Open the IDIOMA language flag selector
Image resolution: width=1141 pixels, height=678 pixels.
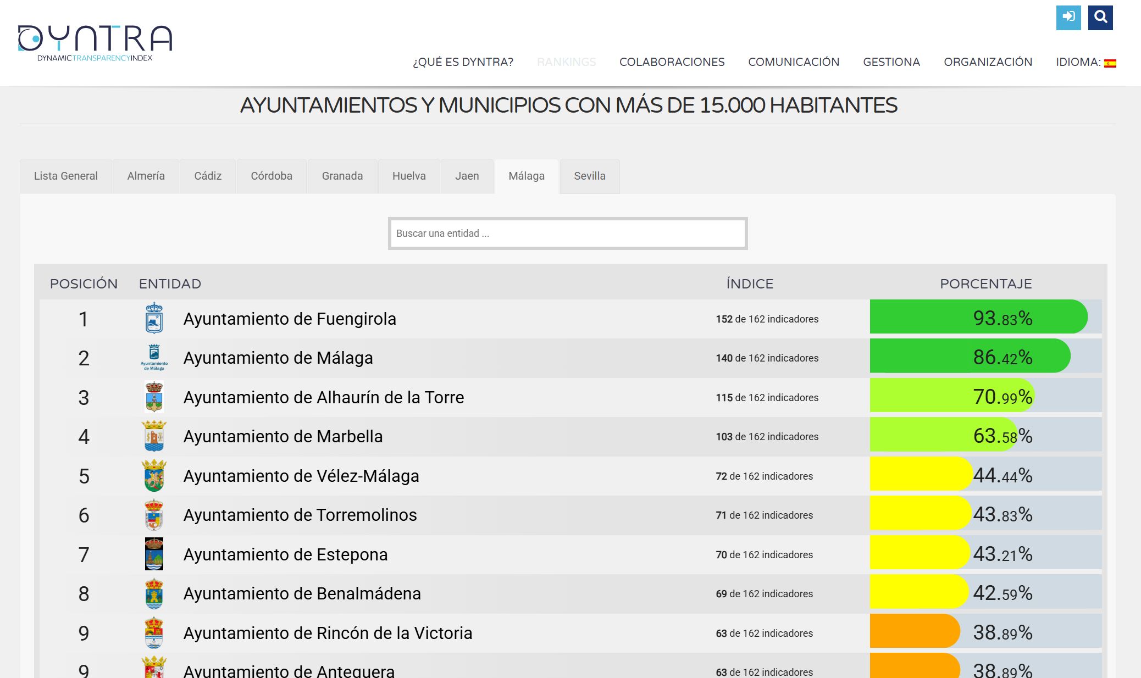(1110, 63)
